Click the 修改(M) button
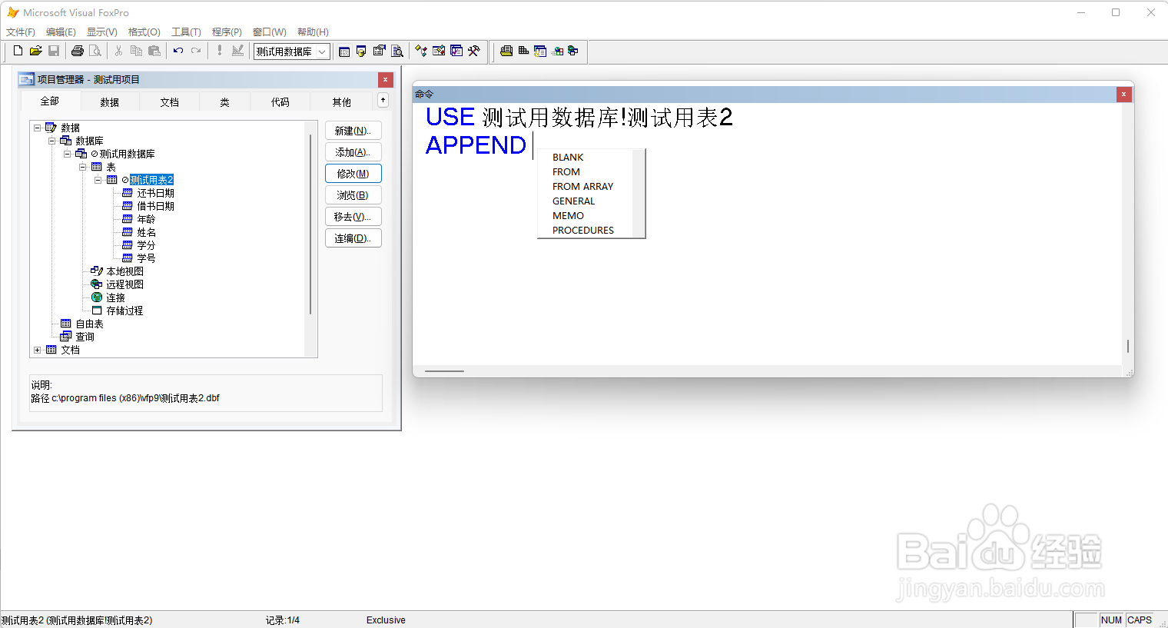 (x=353, y=174)
